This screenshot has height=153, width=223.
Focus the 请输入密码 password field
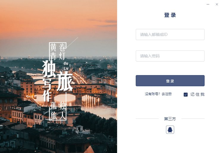170,56
